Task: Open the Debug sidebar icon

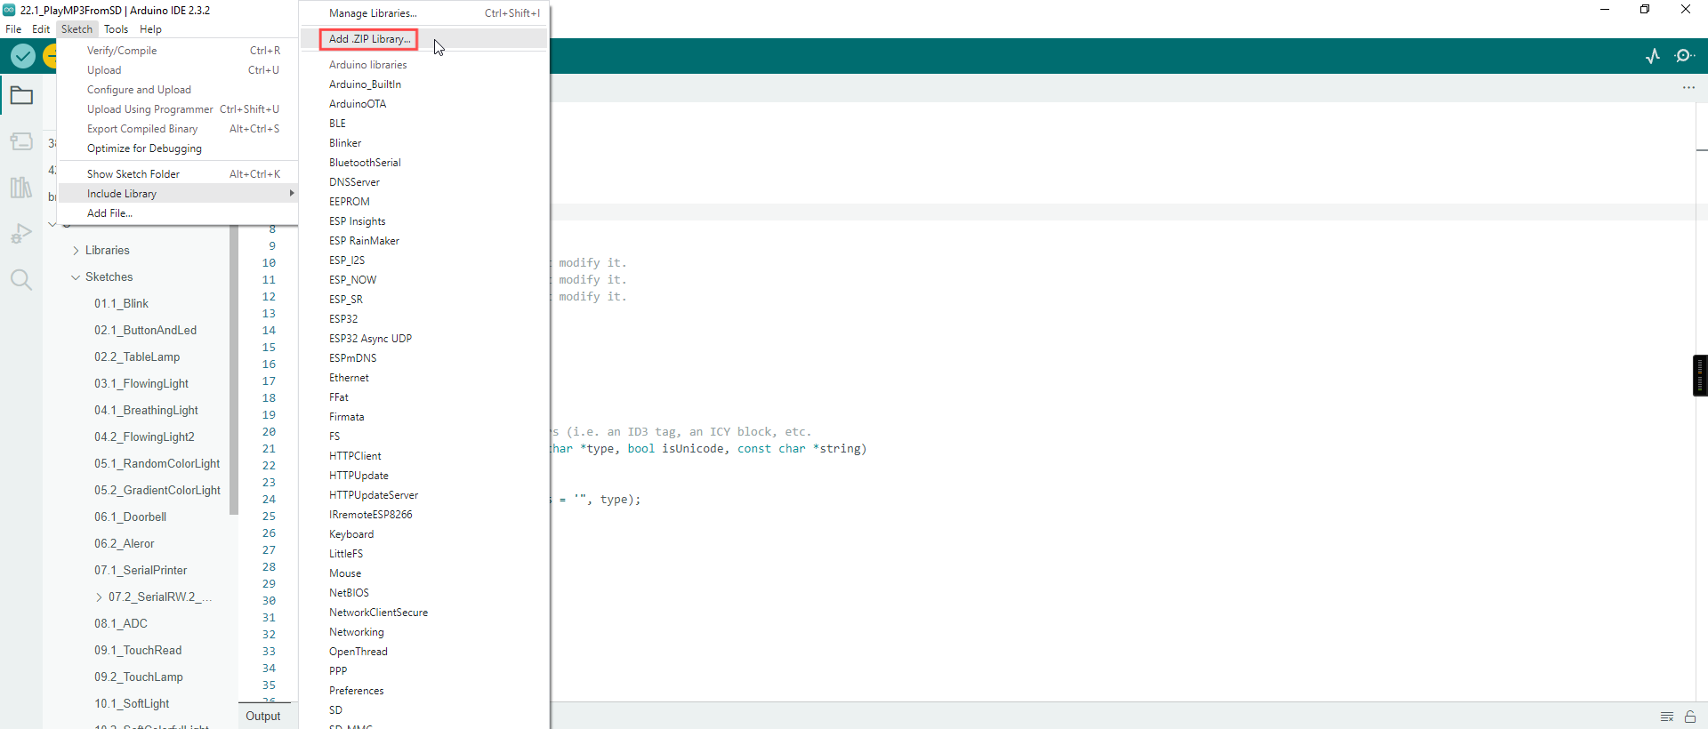Action: (x=21, y=234)
